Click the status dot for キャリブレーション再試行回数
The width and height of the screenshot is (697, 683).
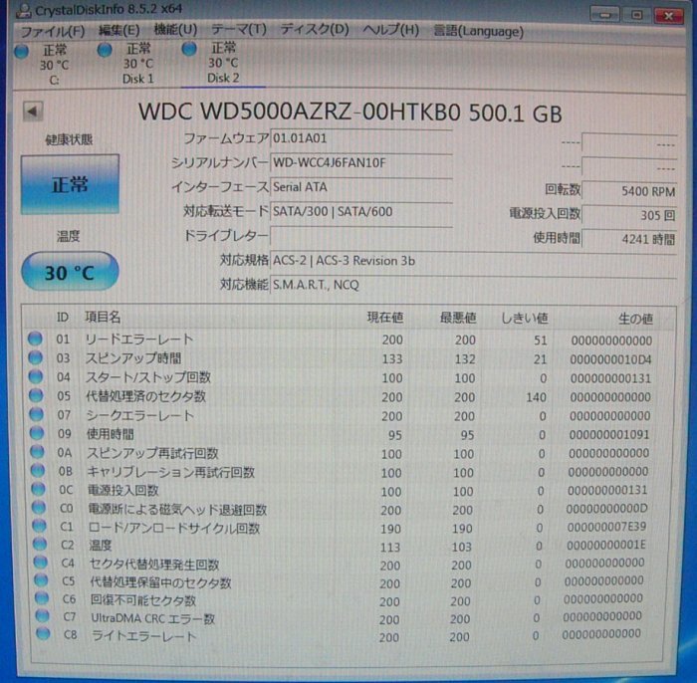(38, 471)
